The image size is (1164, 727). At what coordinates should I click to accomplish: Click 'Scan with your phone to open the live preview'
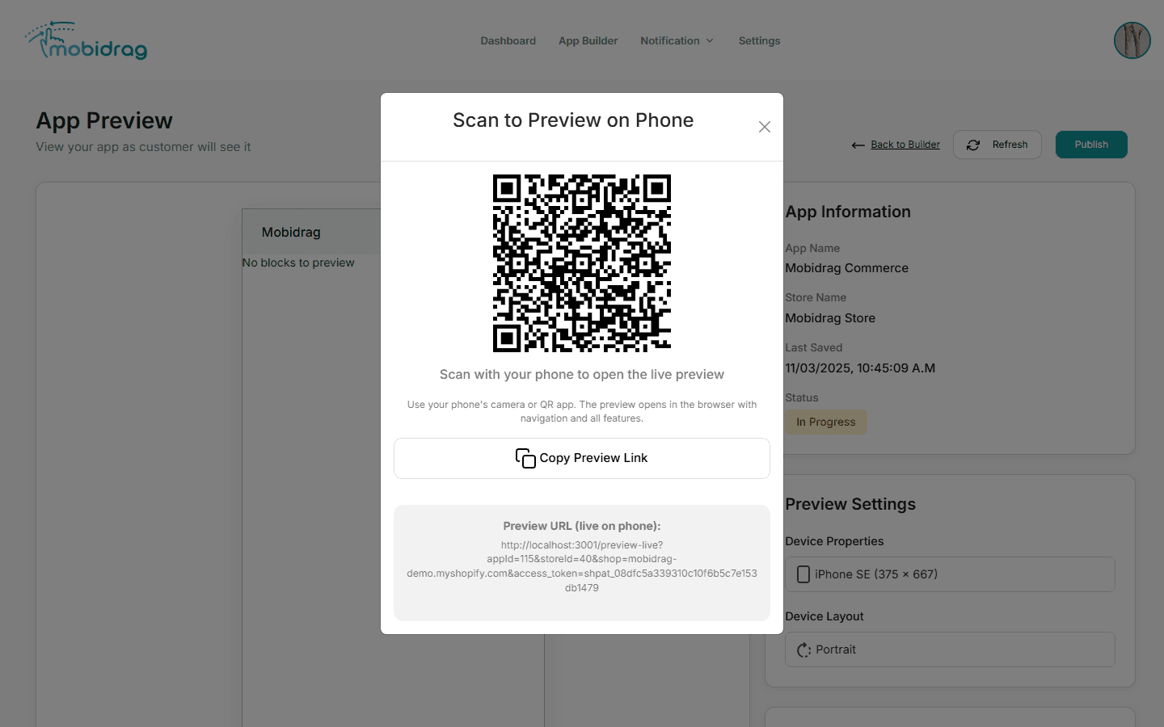[x=582, y=375]
